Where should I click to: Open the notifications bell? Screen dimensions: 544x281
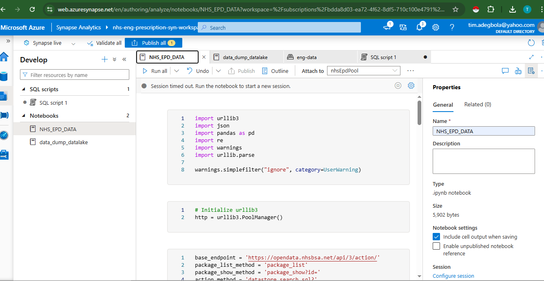[x=420, y=27]
